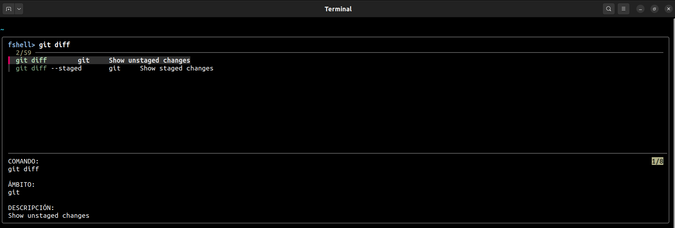The width and height of the screenshot is (675, 228).
Task: Click the 1/8 preview page indicator
Action: (657, 161)
